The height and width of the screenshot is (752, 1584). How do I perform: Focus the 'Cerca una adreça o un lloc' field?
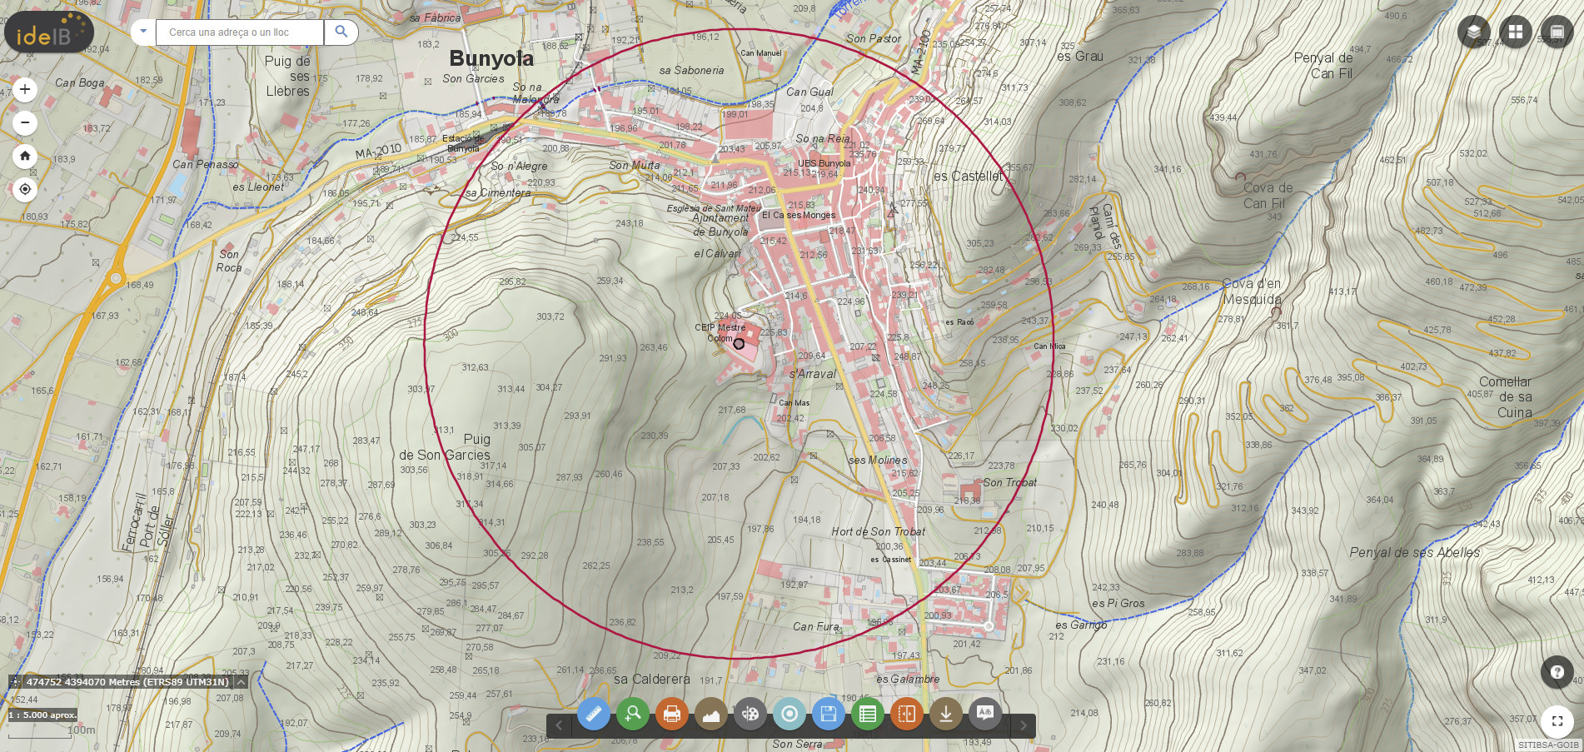coord(240,32)
